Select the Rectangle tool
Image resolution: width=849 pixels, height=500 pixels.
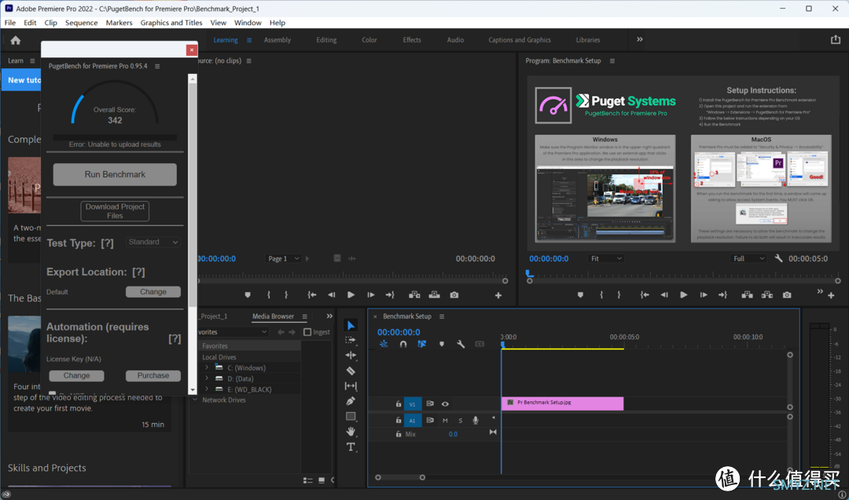click(x=351, y=416)
